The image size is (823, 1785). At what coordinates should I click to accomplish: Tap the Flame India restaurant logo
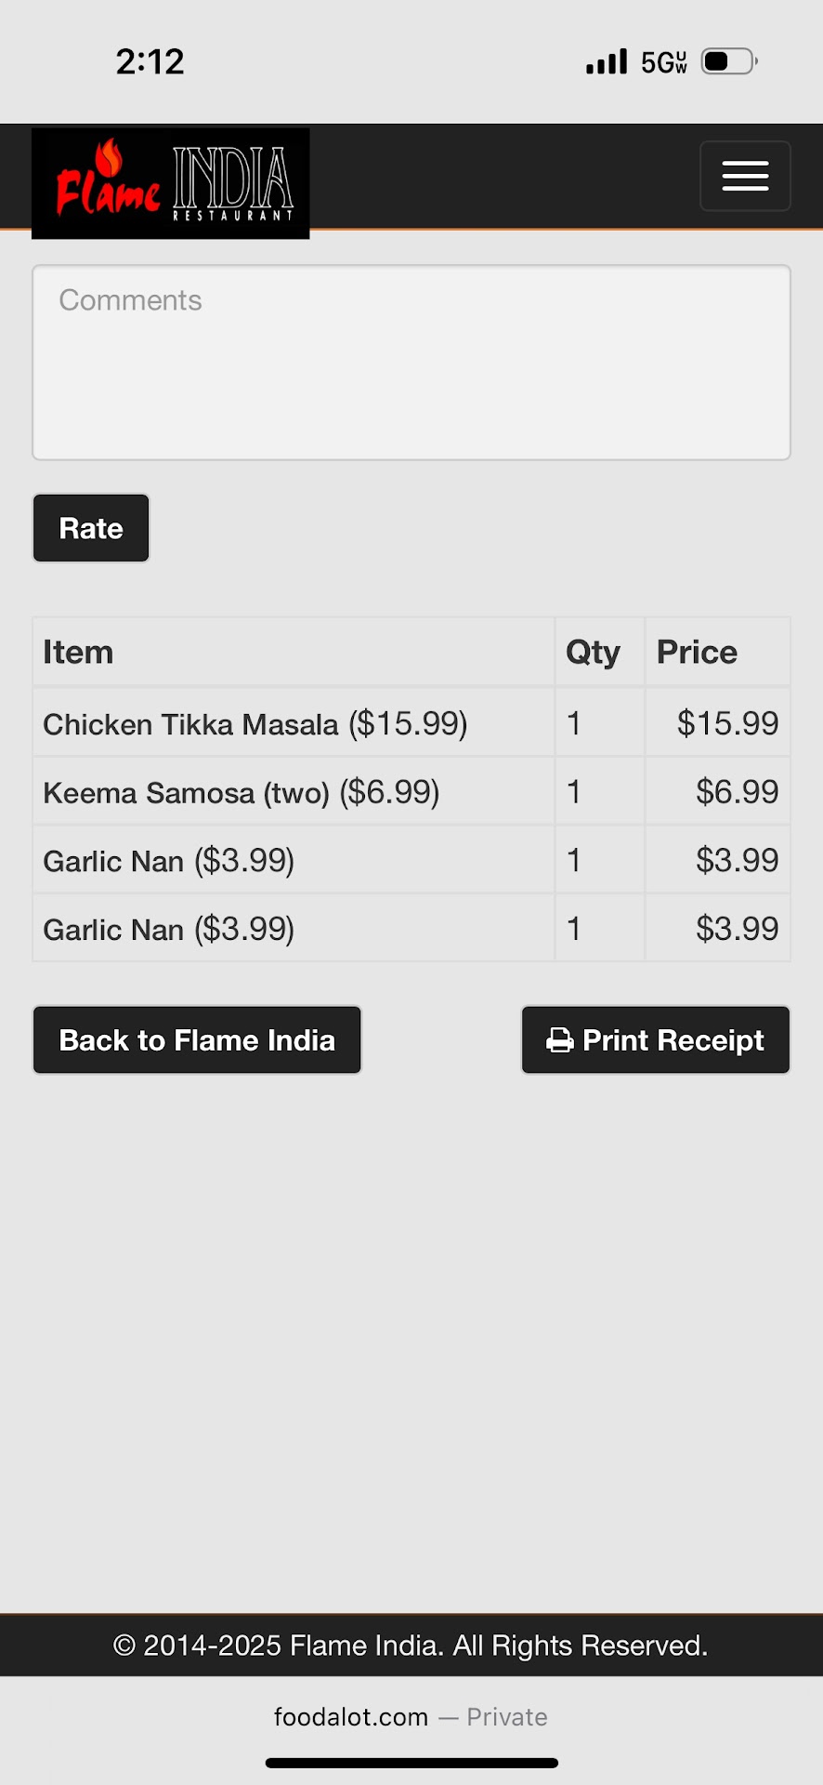coord(171,183)
